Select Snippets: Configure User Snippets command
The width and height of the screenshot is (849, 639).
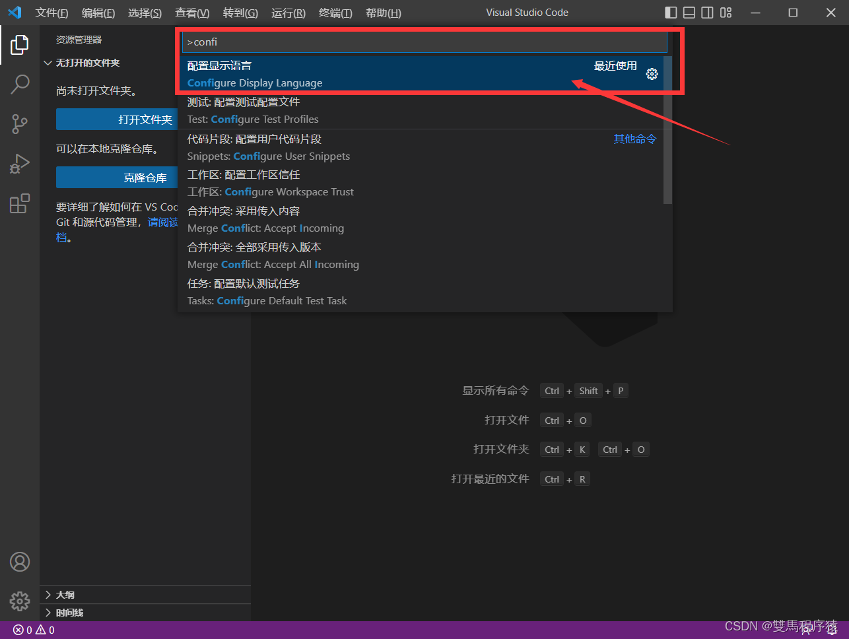(421, 147)
